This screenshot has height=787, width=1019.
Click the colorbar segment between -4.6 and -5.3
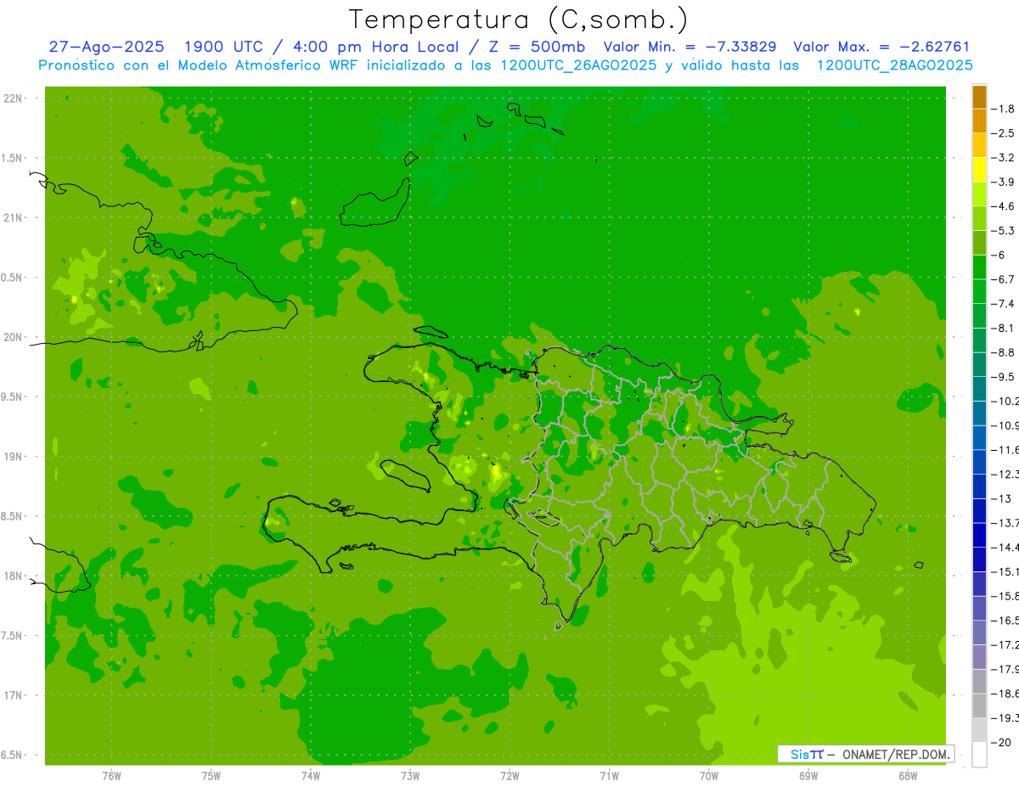[979, 218]
